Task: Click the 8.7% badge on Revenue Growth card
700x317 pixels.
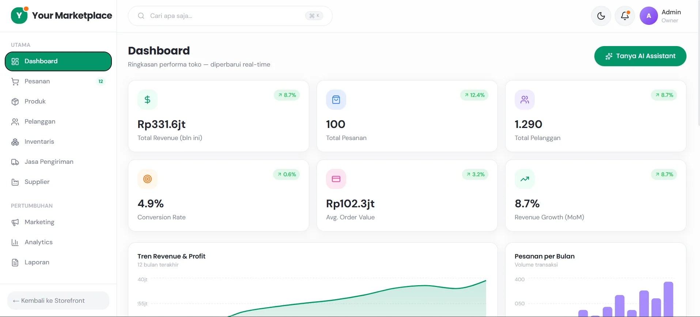Action: (664, 174)
